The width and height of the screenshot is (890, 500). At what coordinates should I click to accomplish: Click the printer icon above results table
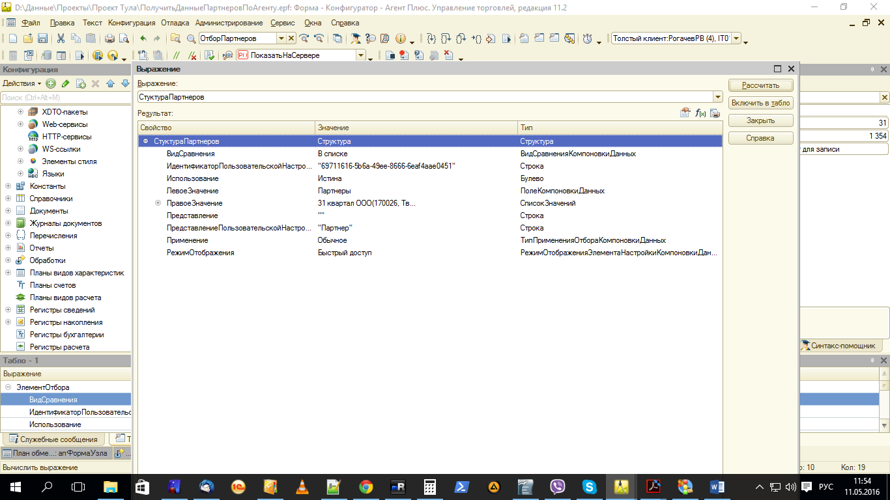[x=715, y=113]
